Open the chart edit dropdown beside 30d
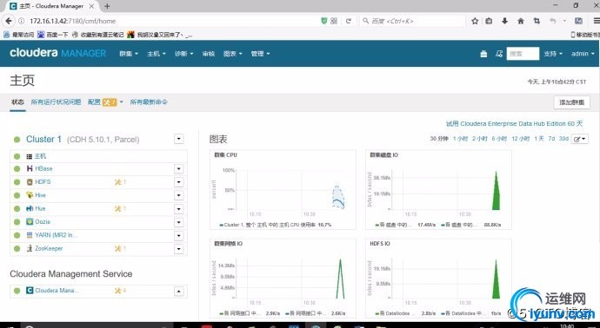Viewport: 600px width, 328px height. point(579,139)
